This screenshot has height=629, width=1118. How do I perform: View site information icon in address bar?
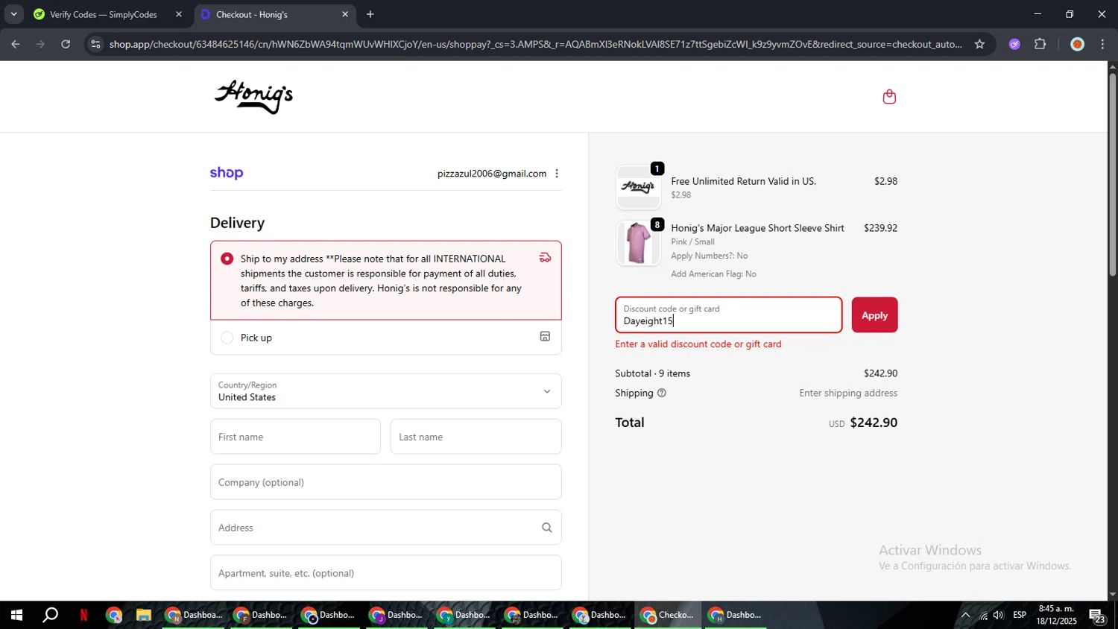coord(95,44)
